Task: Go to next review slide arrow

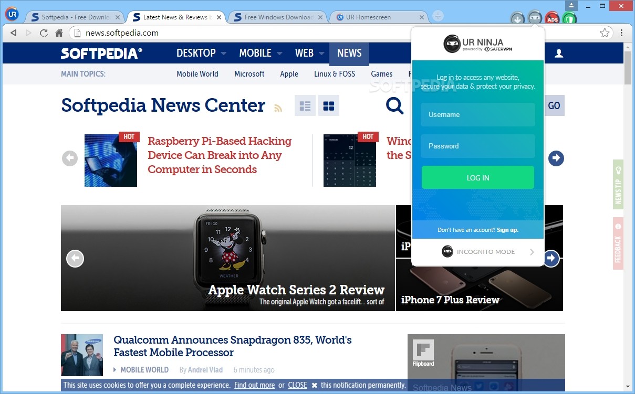Action: tap(551, 258)
